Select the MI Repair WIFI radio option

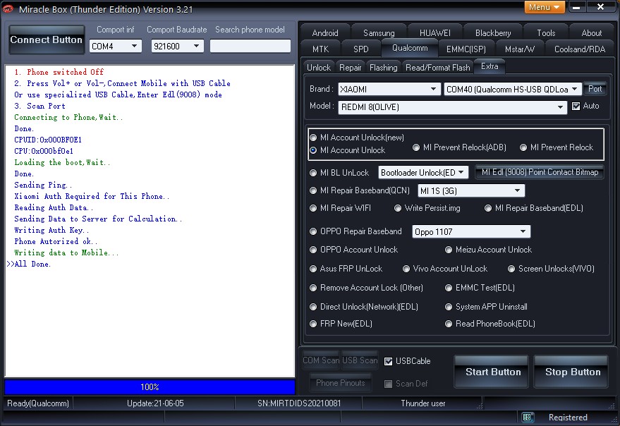click(x=313, y=208)
